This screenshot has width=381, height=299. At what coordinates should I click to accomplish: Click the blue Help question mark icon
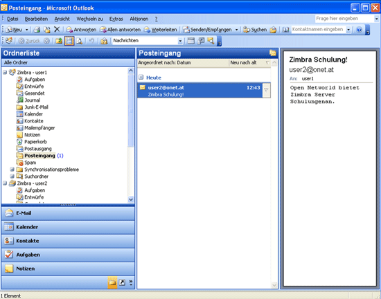[x=359, y=30]
